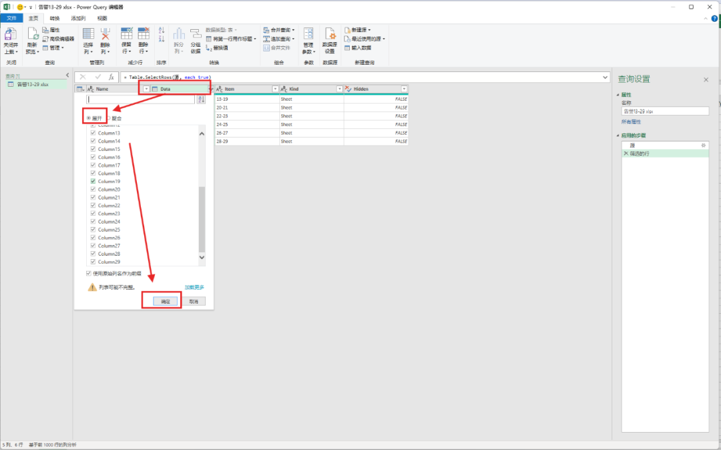Click the OK (确定) button

coord(166,302)
